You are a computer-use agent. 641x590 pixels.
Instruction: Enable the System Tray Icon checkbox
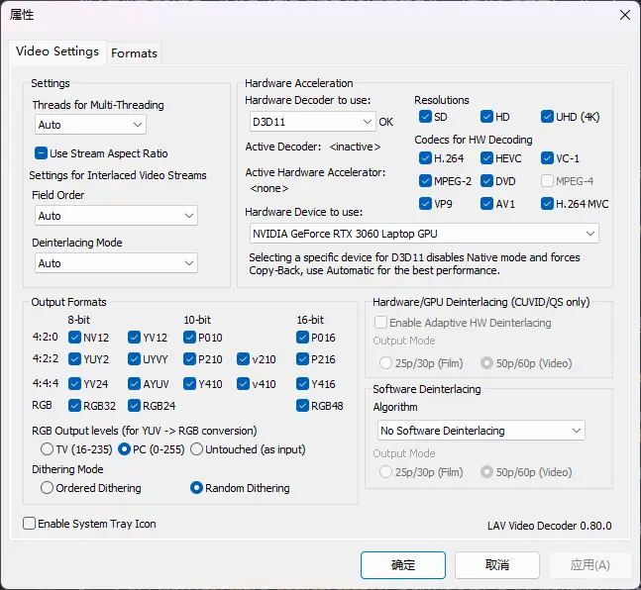[x=30, y=524]
